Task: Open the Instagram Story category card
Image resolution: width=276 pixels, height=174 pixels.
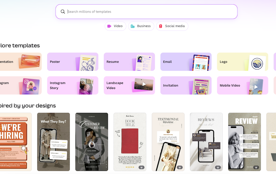Action: (x=73, y=85)
